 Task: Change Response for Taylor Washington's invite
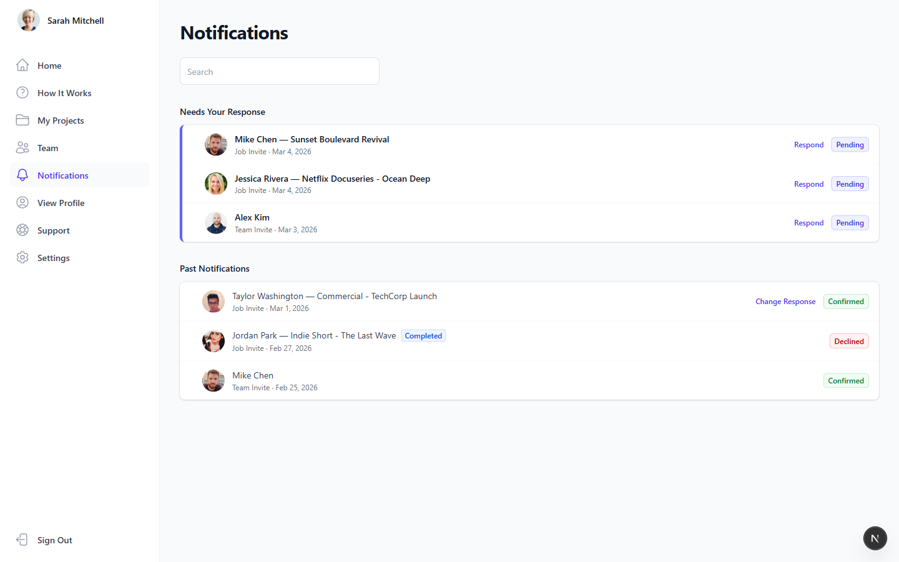[x=785, y=301]
